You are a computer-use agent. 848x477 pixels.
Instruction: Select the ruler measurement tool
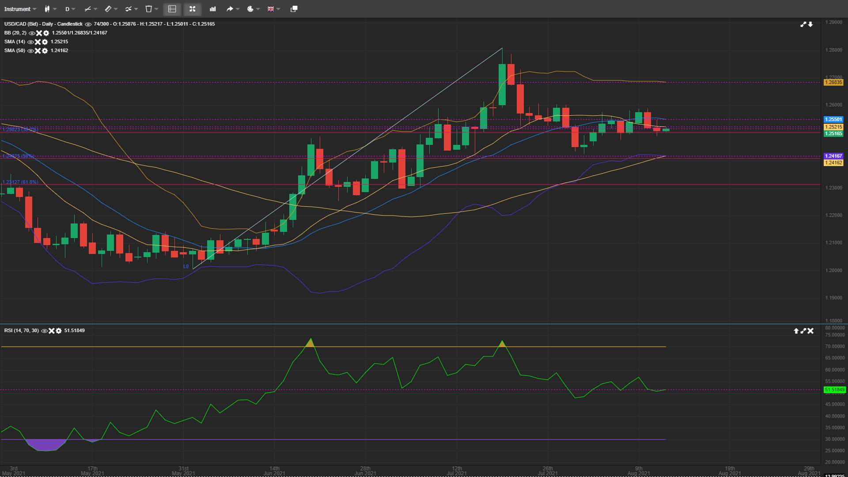(x=108, y=9)
